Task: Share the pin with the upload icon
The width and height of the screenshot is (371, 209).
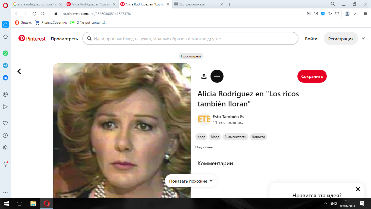Action: tap(204, 76)
